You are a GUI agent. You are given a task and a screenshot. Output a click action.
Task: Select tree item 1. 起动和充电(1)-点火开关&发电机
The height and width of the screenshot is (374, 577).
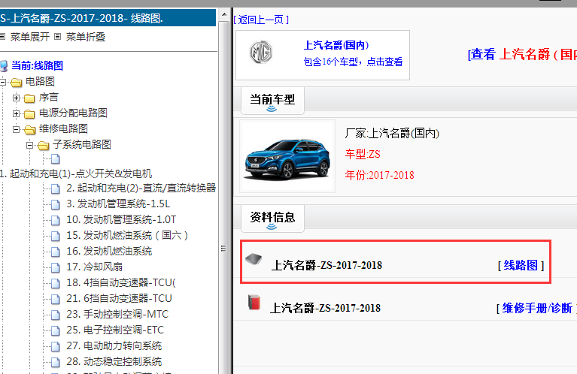pos(76,173)
